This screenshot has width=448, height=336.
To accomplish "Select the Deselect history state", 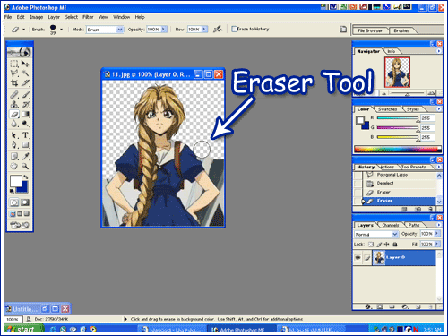I will 385,183.
